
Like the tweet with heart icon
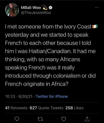(x=64, y=119)
